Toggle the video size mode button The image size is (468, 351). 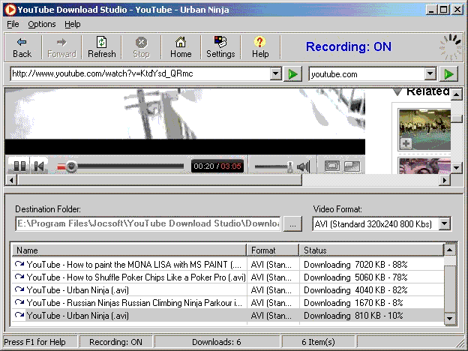tap(352, 166)
